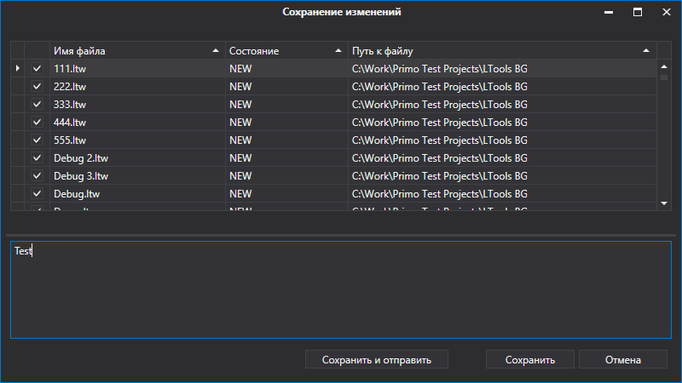The width and height of the screenshot is (682, 383).
Task: Select the Debug 3.ltw row
Action: click(136, 175)
